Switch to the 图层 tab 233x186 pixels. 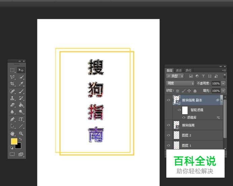169,70
